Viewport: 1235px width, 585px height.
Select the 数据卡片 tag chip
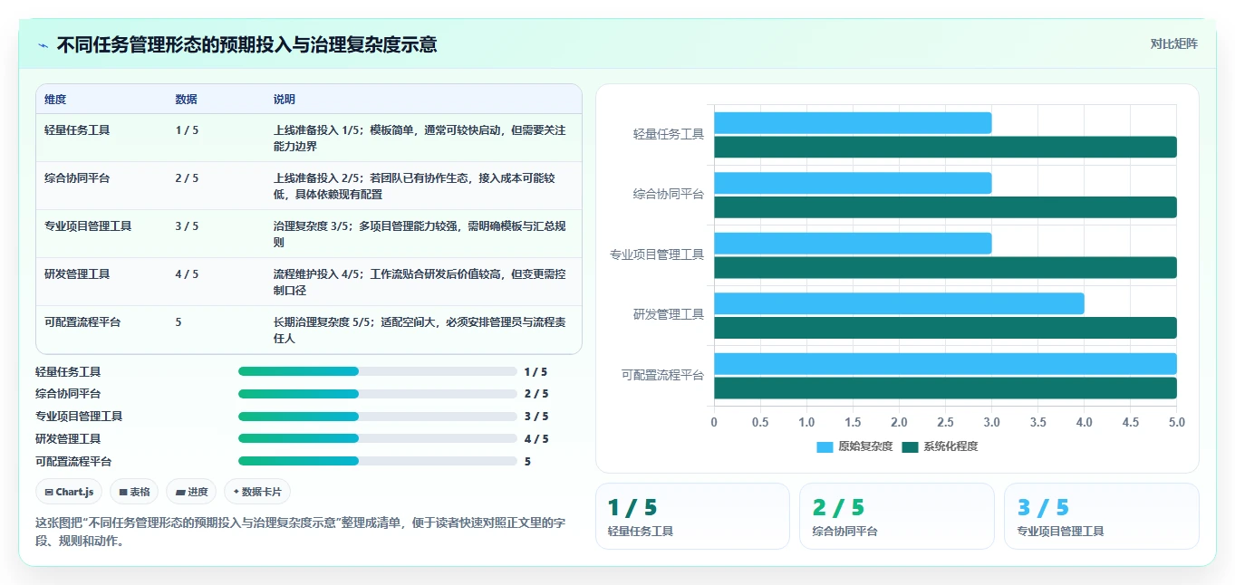pos(257,492)
